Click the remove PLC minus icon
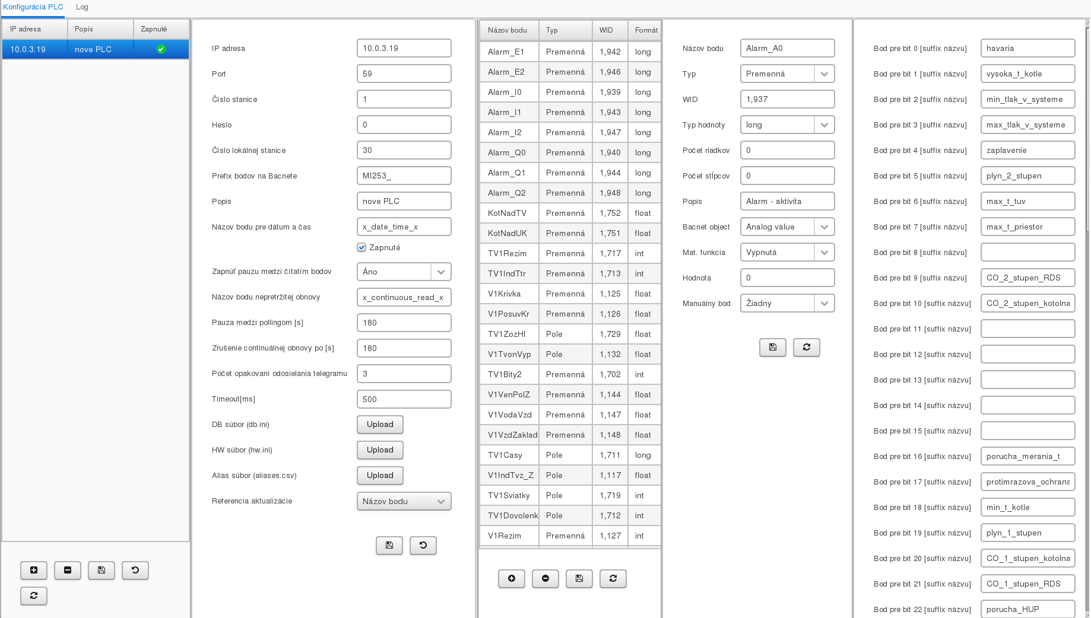1091x618 pixels. (x=68, y=571)
